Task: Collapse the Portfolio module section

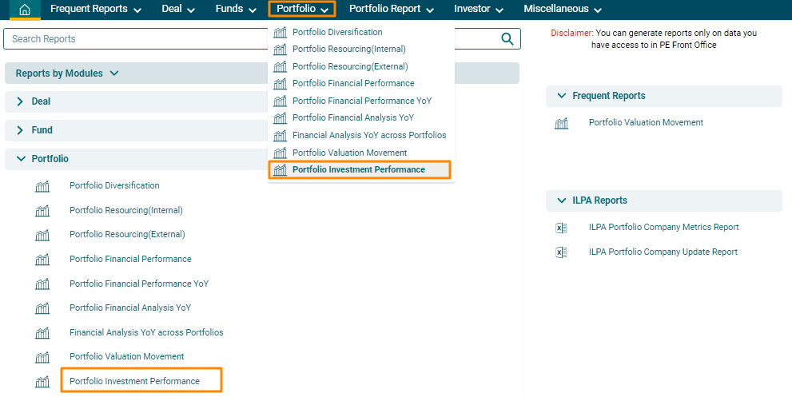Action: pyautogui.click(x=20, y=159)
